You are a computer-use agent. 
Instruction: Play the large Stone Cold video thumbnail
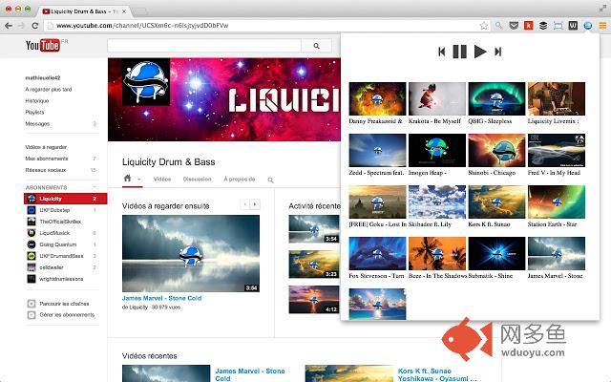click(x=191, y=253)
